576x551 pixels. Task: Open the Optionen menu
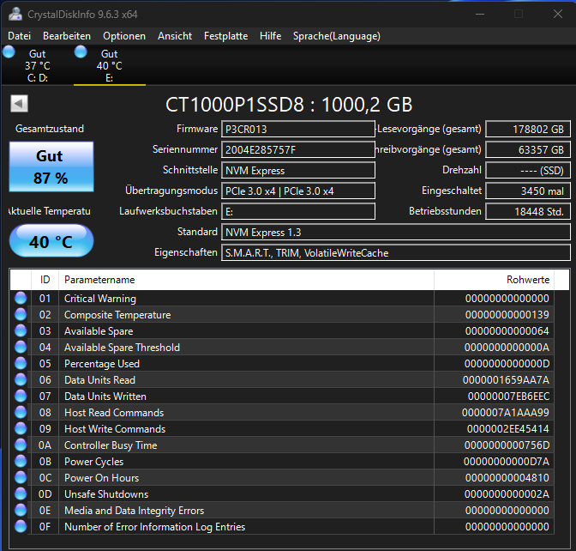coord(124,36)
